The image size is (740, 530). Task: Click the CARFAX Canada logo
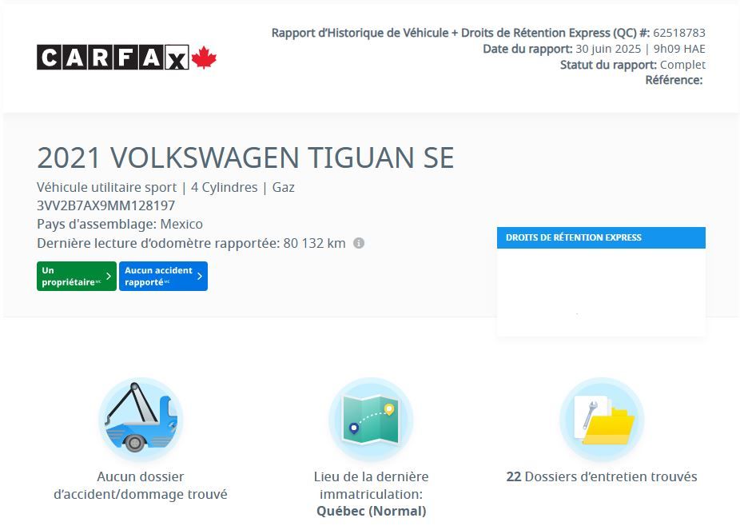tap(126, 58)
